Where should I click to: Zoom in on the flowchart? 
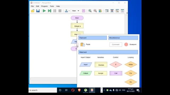[90, 11]
